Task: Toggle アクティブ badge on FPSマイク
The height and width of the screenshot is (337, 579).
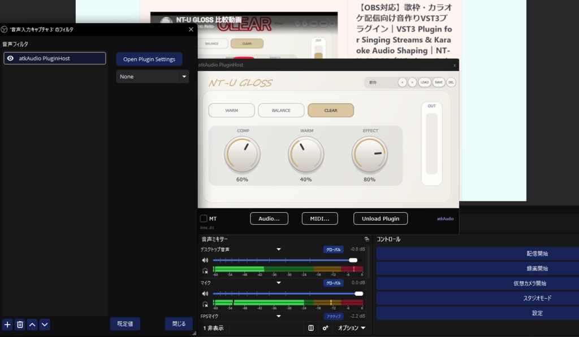Action: [x=334, y=316]
